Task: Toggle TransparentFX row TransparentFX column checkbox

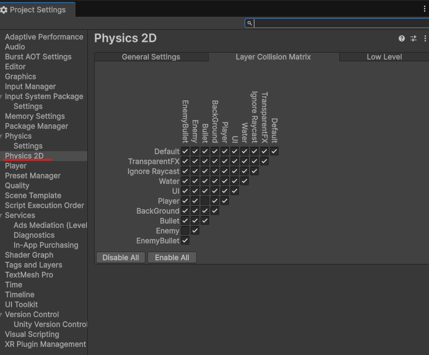Action: point(264,161)
